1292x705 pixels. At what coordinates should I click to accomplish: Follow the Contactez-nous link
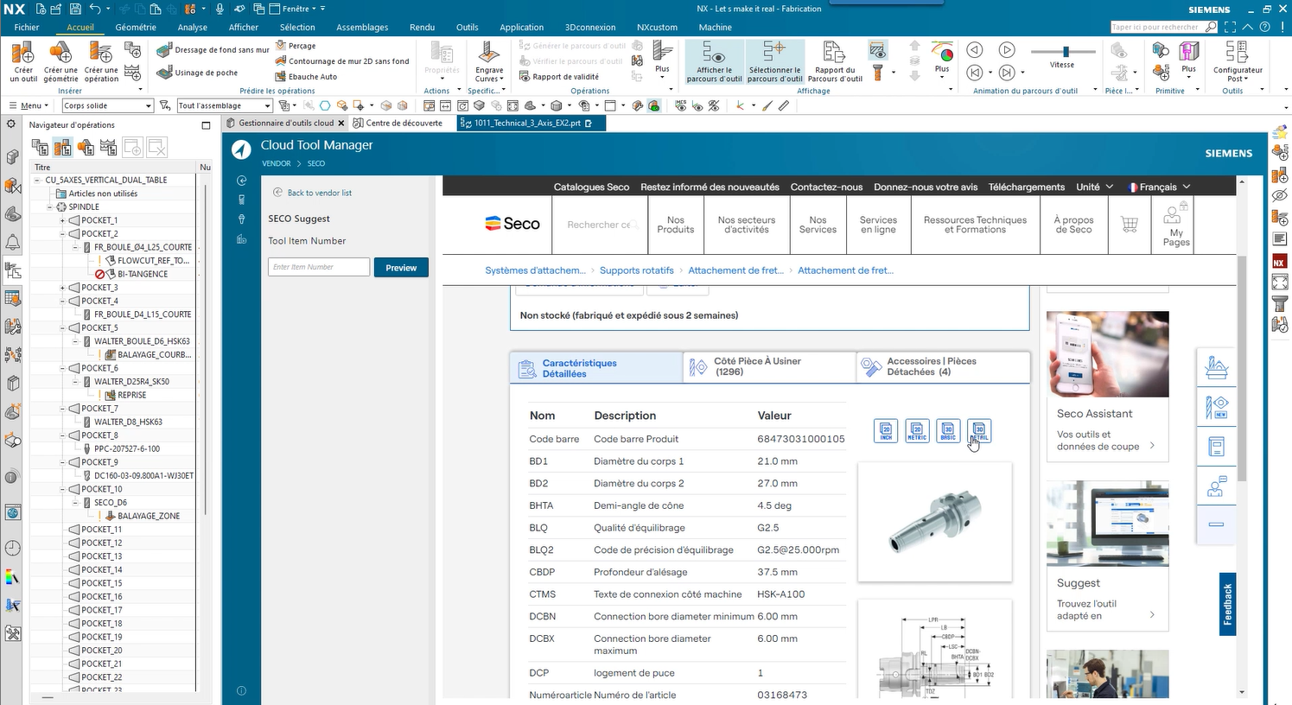[x=826, y=187]
